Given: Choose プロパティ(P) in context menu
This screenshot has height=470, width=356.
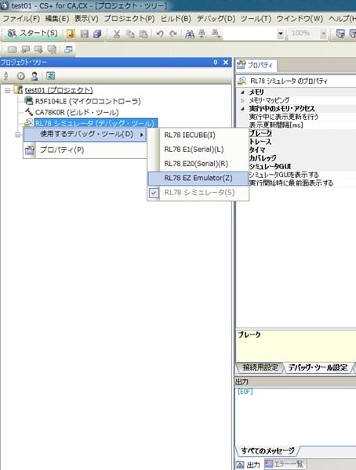Looking at the screenshot, I should [85, 150].
